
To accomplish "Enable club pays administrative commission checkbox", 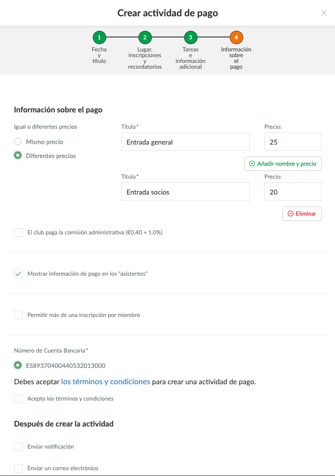I will [x=18, y=232].
